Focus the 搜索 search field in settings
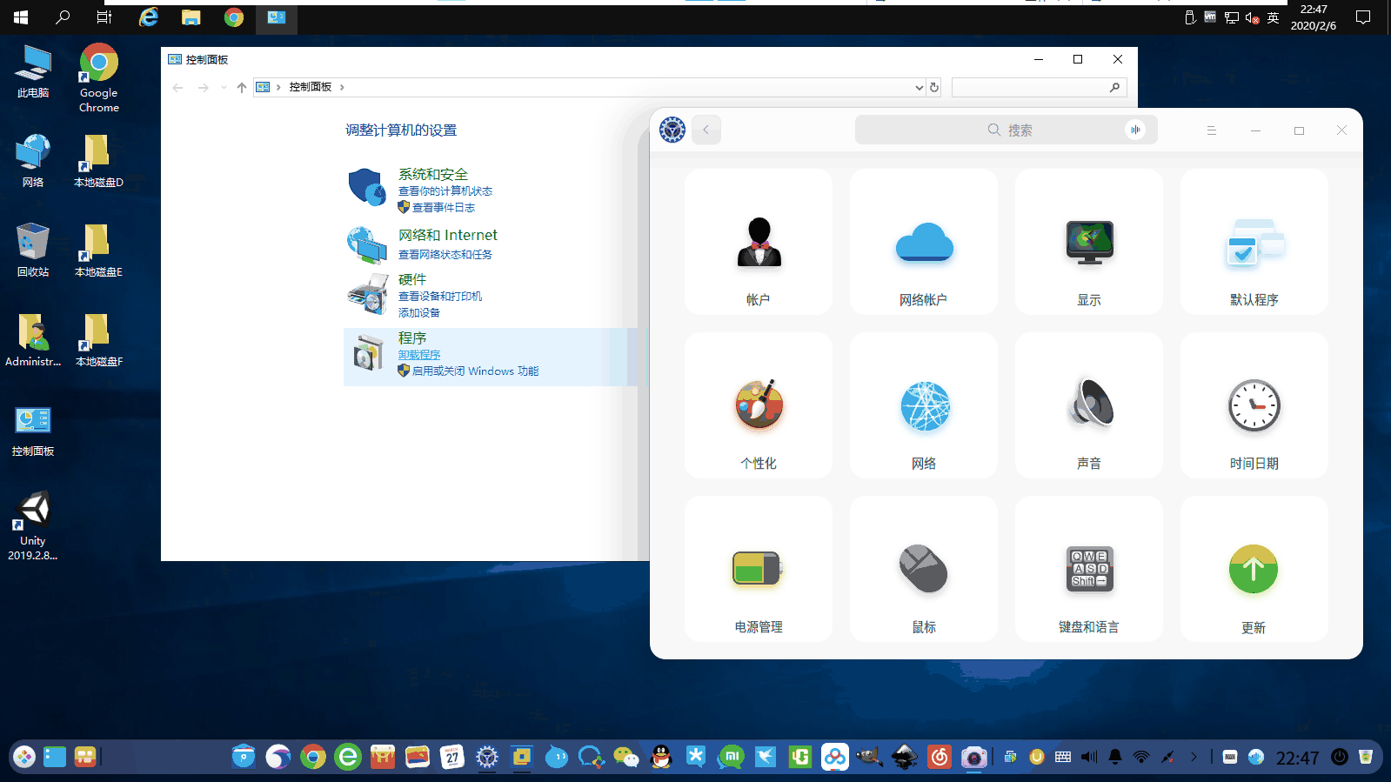 tap(1006, 130)
